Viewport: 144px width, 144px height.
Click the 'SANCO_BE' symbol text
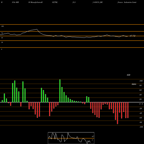pos(98,2)
